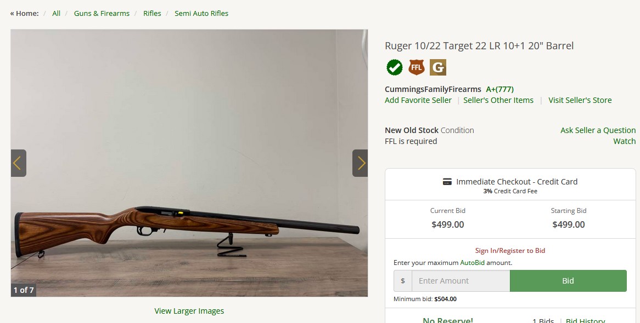Image resolution: width=640 pixels, height=323 pixels.
Task: Click the dollar sign beside amount field
Action: tap(403, 281)
